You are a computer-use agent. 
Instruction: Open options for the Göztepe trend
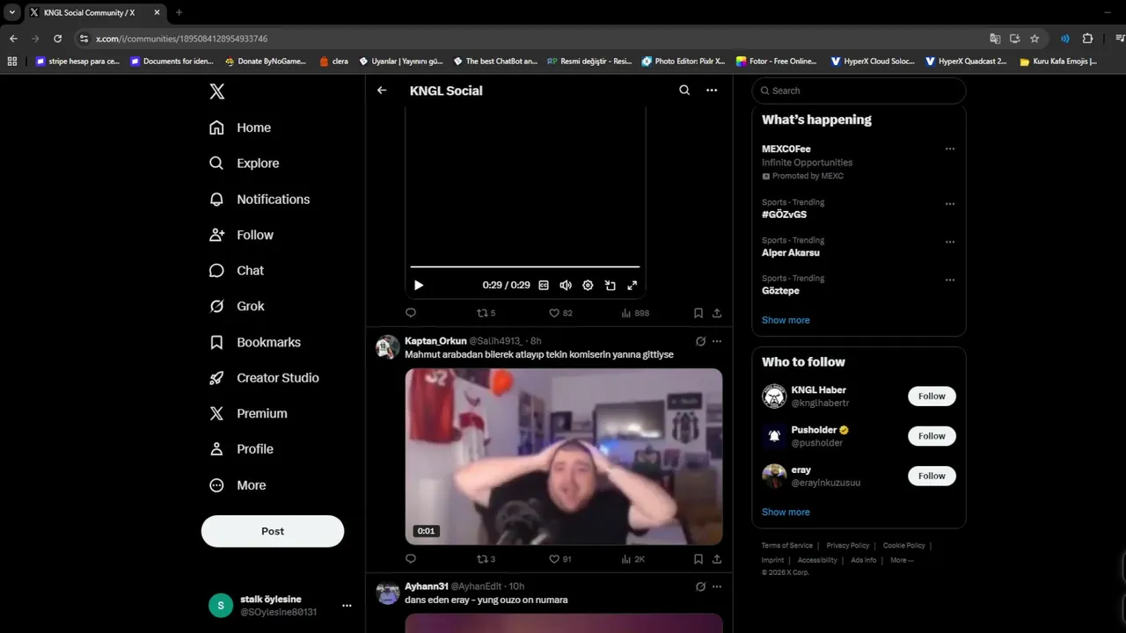tap(950, 280)
